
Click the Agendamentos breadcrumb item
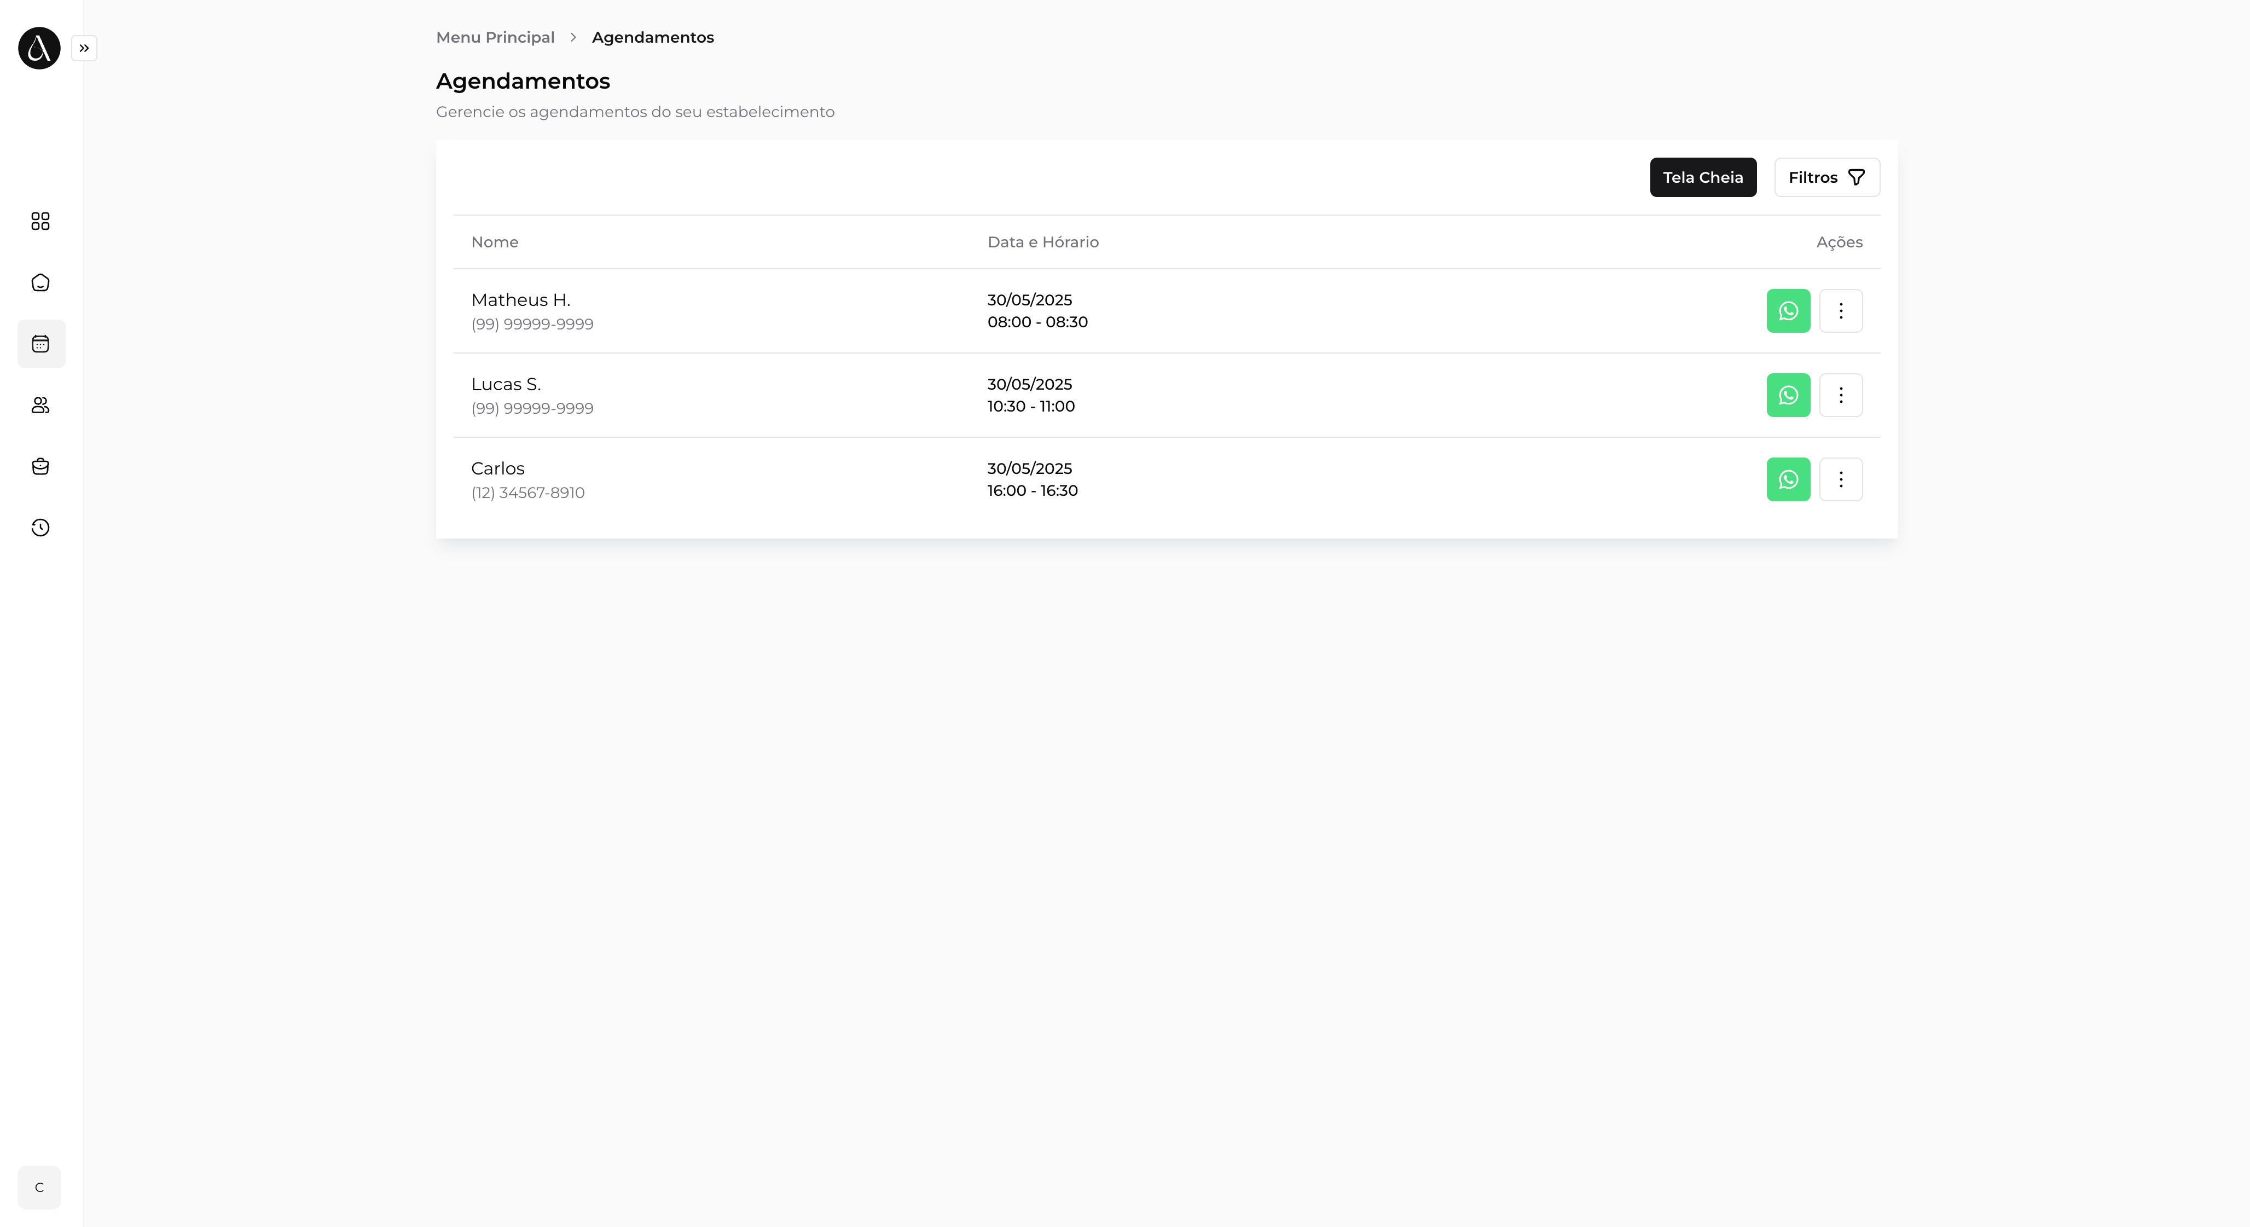click(x=652, y=38)
